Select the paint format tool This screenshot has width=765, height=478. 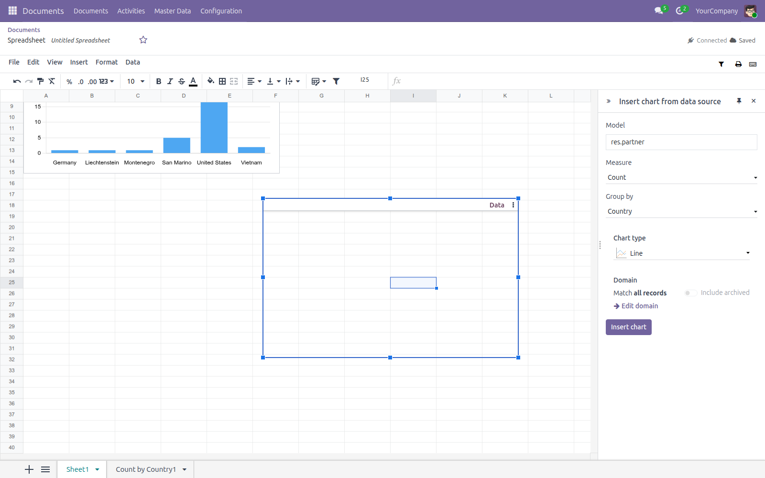40,81
